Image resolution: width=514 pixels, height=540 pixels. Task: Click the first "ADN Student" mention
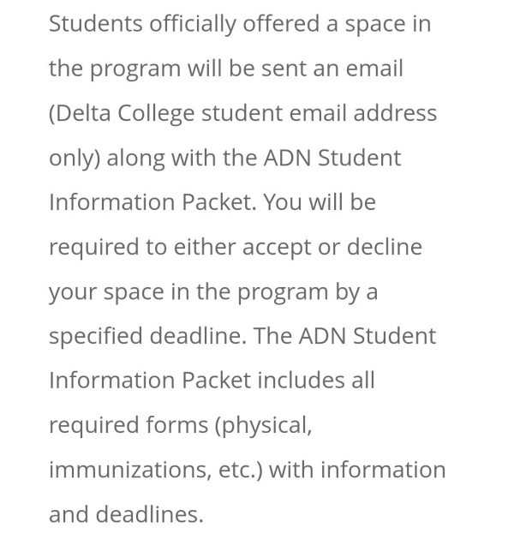point(332,158)
